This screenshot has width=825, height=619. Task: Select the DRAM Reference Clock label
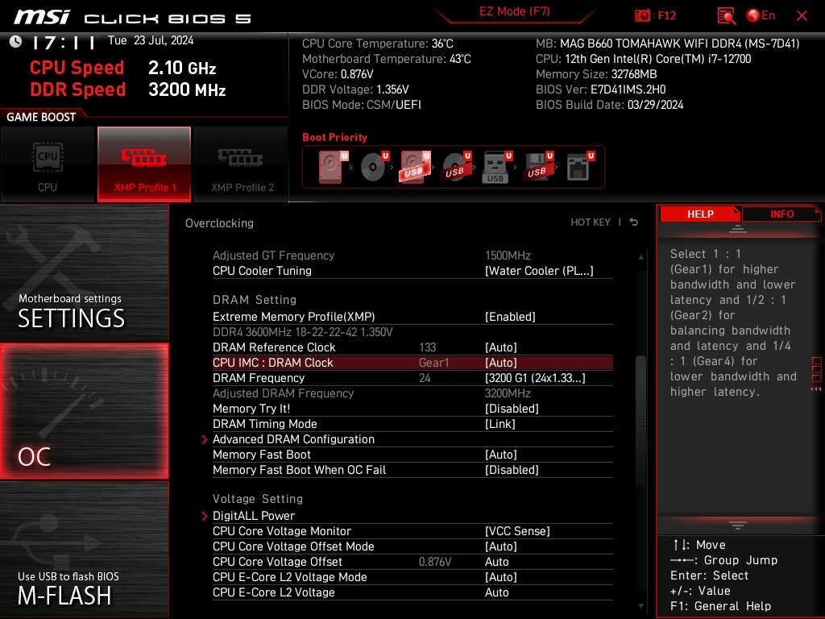tap(274, 347)
